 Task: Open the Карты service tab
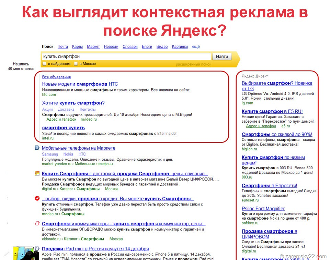(x=78, y=47)
